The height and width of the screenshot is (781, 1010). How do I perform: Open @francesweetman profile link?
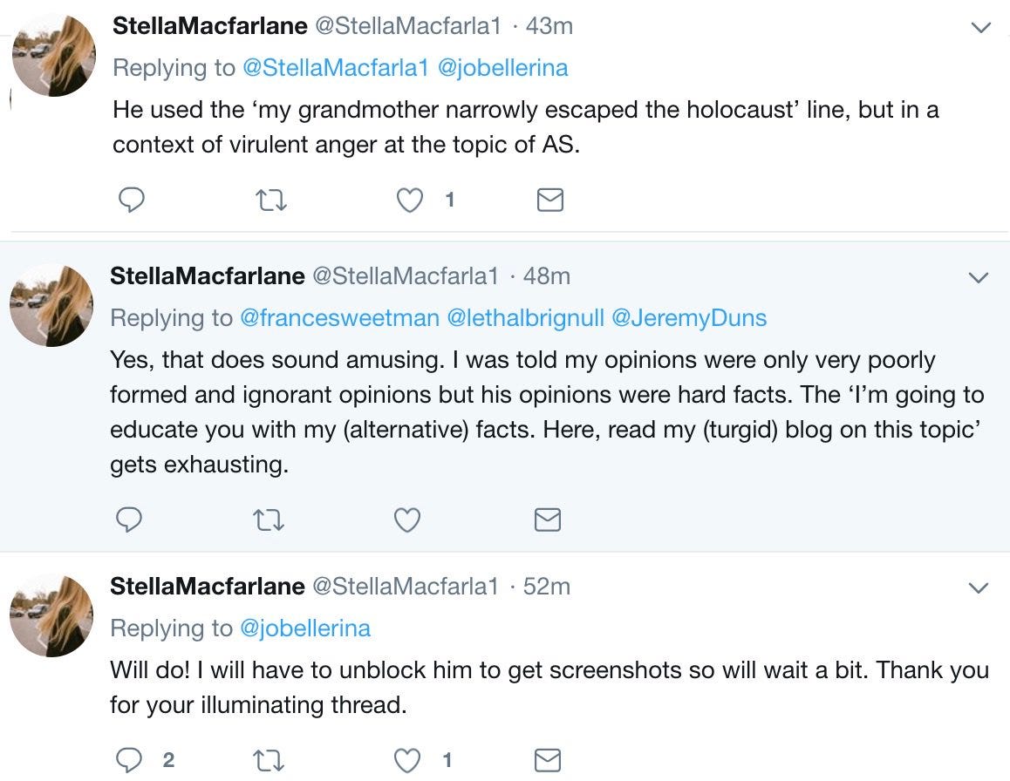(339, 318)
